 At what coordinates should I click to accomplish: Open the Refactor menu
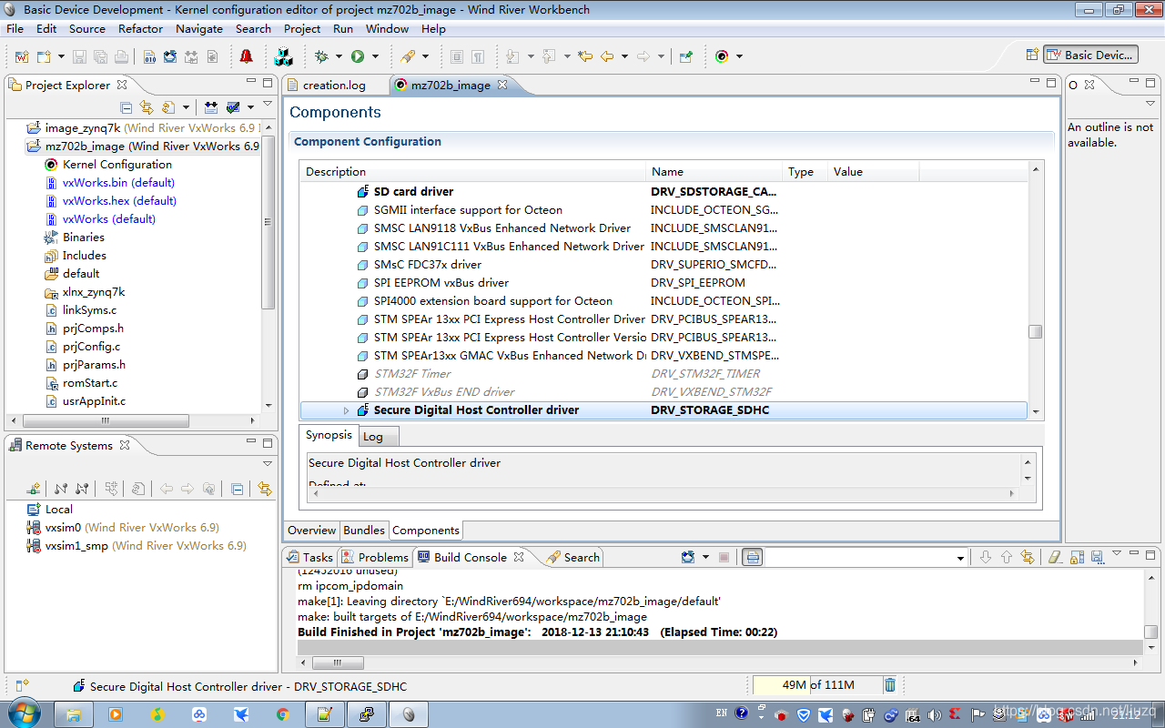point(140,28)
